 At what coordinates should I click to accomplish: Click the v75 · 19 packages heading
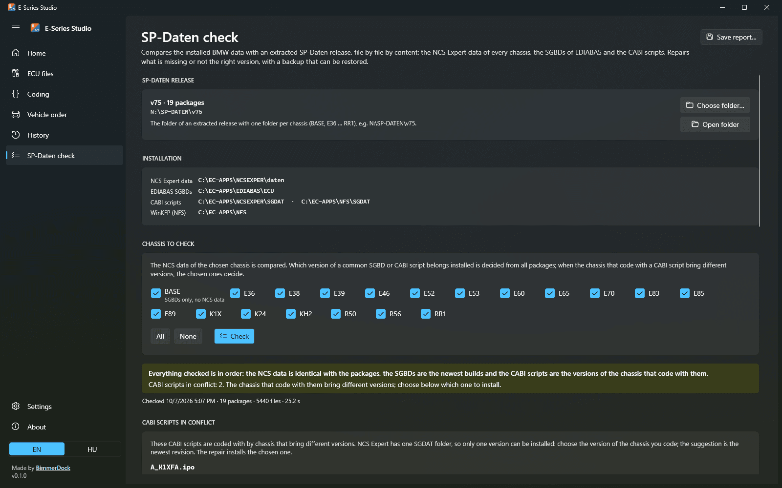[x=177, y=102]
